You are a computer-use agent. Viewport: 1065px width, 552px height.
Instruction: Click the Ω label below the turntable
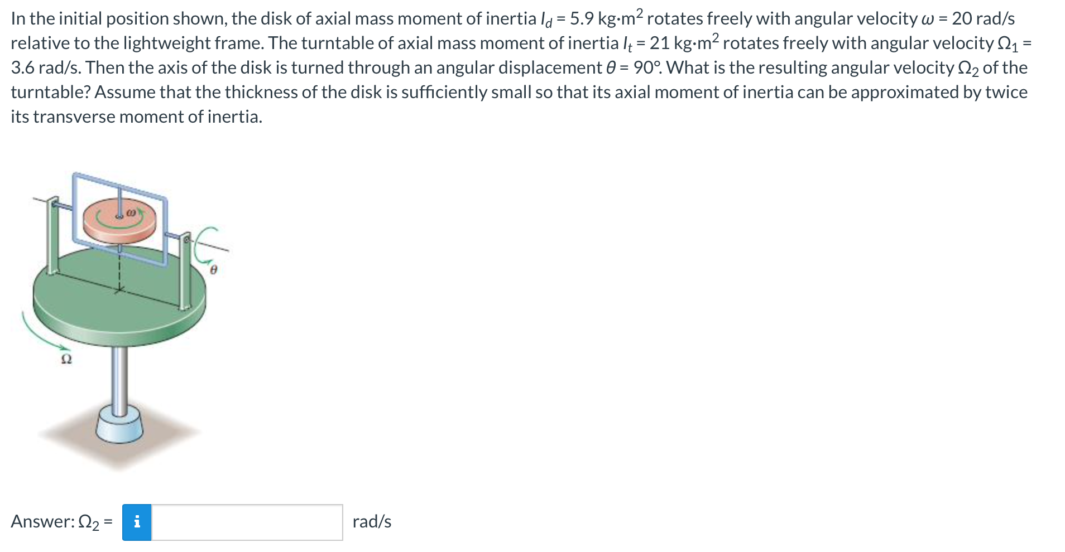point(66,360)
